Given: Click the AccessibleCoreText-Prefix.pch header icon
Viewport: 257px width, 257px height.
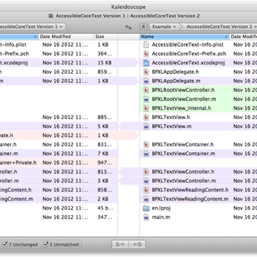Looking at the screenshot, I should point(146,54).
